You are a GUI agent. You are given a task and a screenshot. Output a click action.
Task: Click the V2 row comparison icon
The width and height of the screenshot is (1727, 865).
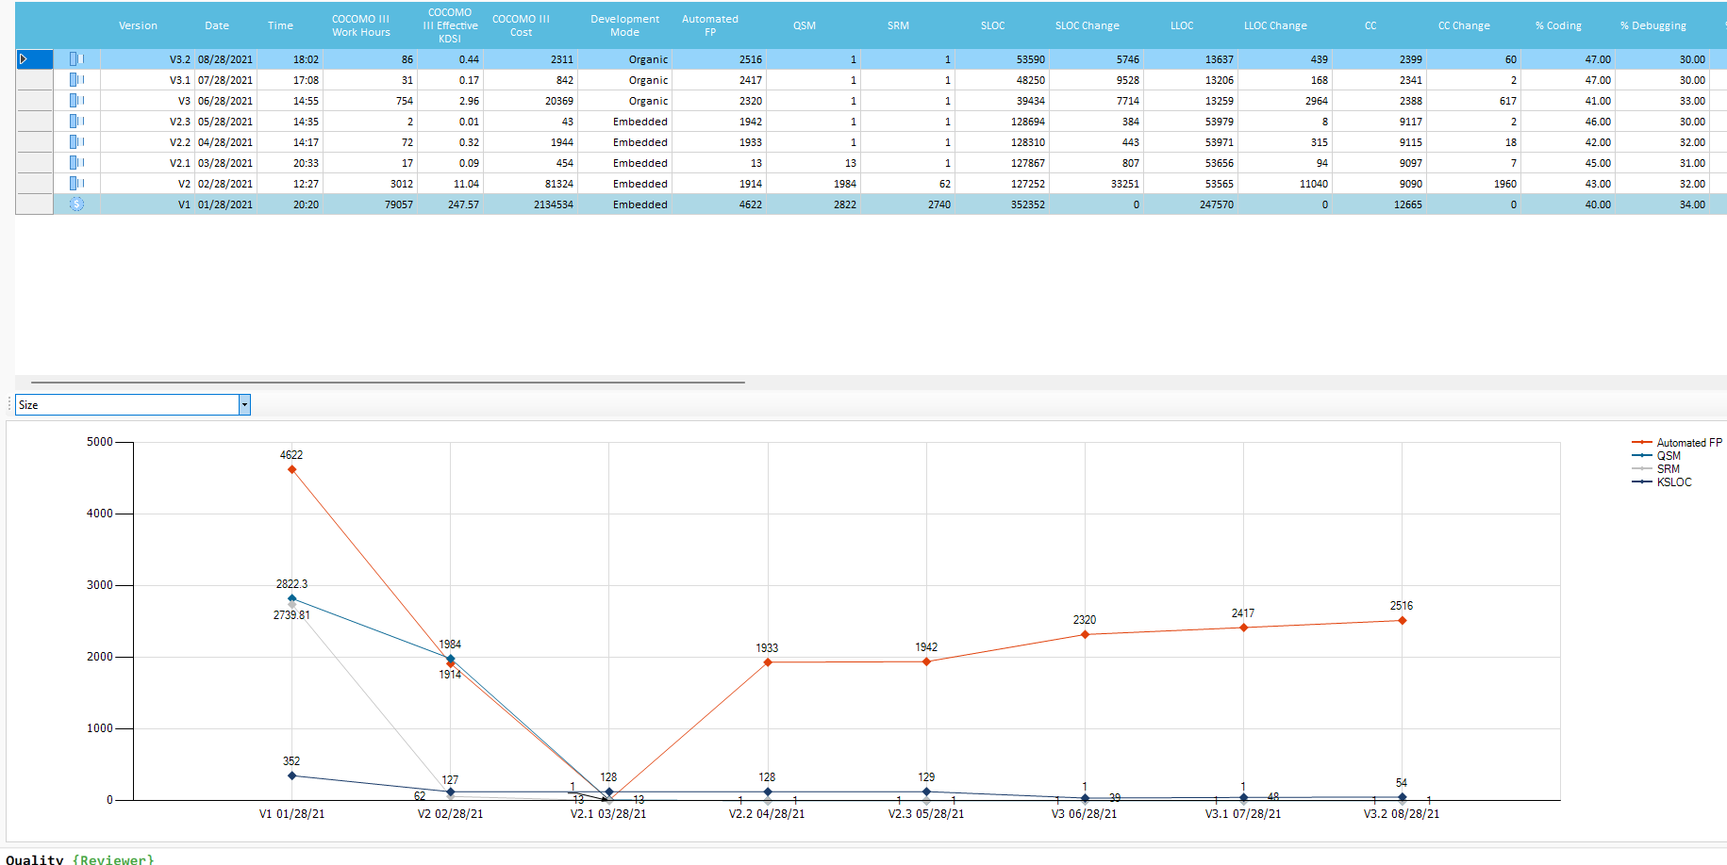coord(76,184)
